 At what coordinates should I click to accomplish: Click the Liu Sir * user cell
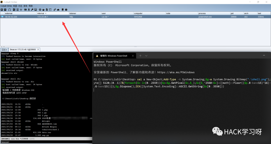click(x=105, y=17)
